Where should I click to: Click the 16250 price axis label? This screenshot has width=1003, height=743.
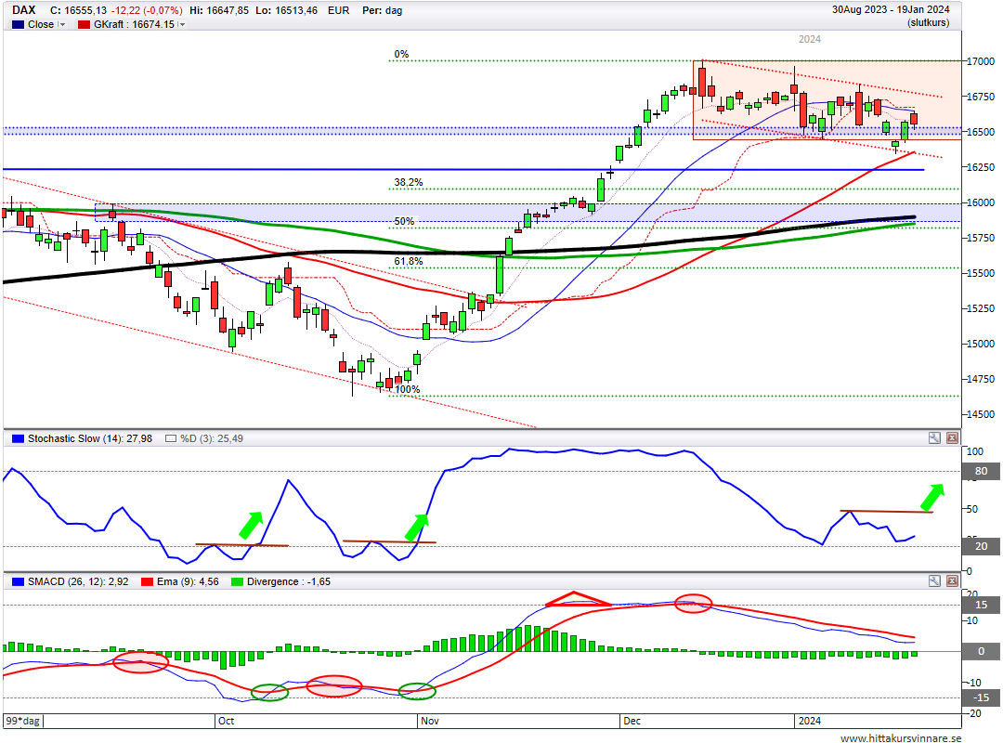(981, 167)
